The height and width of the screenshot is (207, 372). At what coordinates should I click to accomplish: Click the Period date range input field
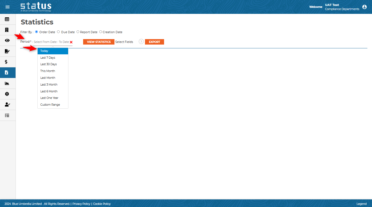pyautogui.click(x=51, y=42)
